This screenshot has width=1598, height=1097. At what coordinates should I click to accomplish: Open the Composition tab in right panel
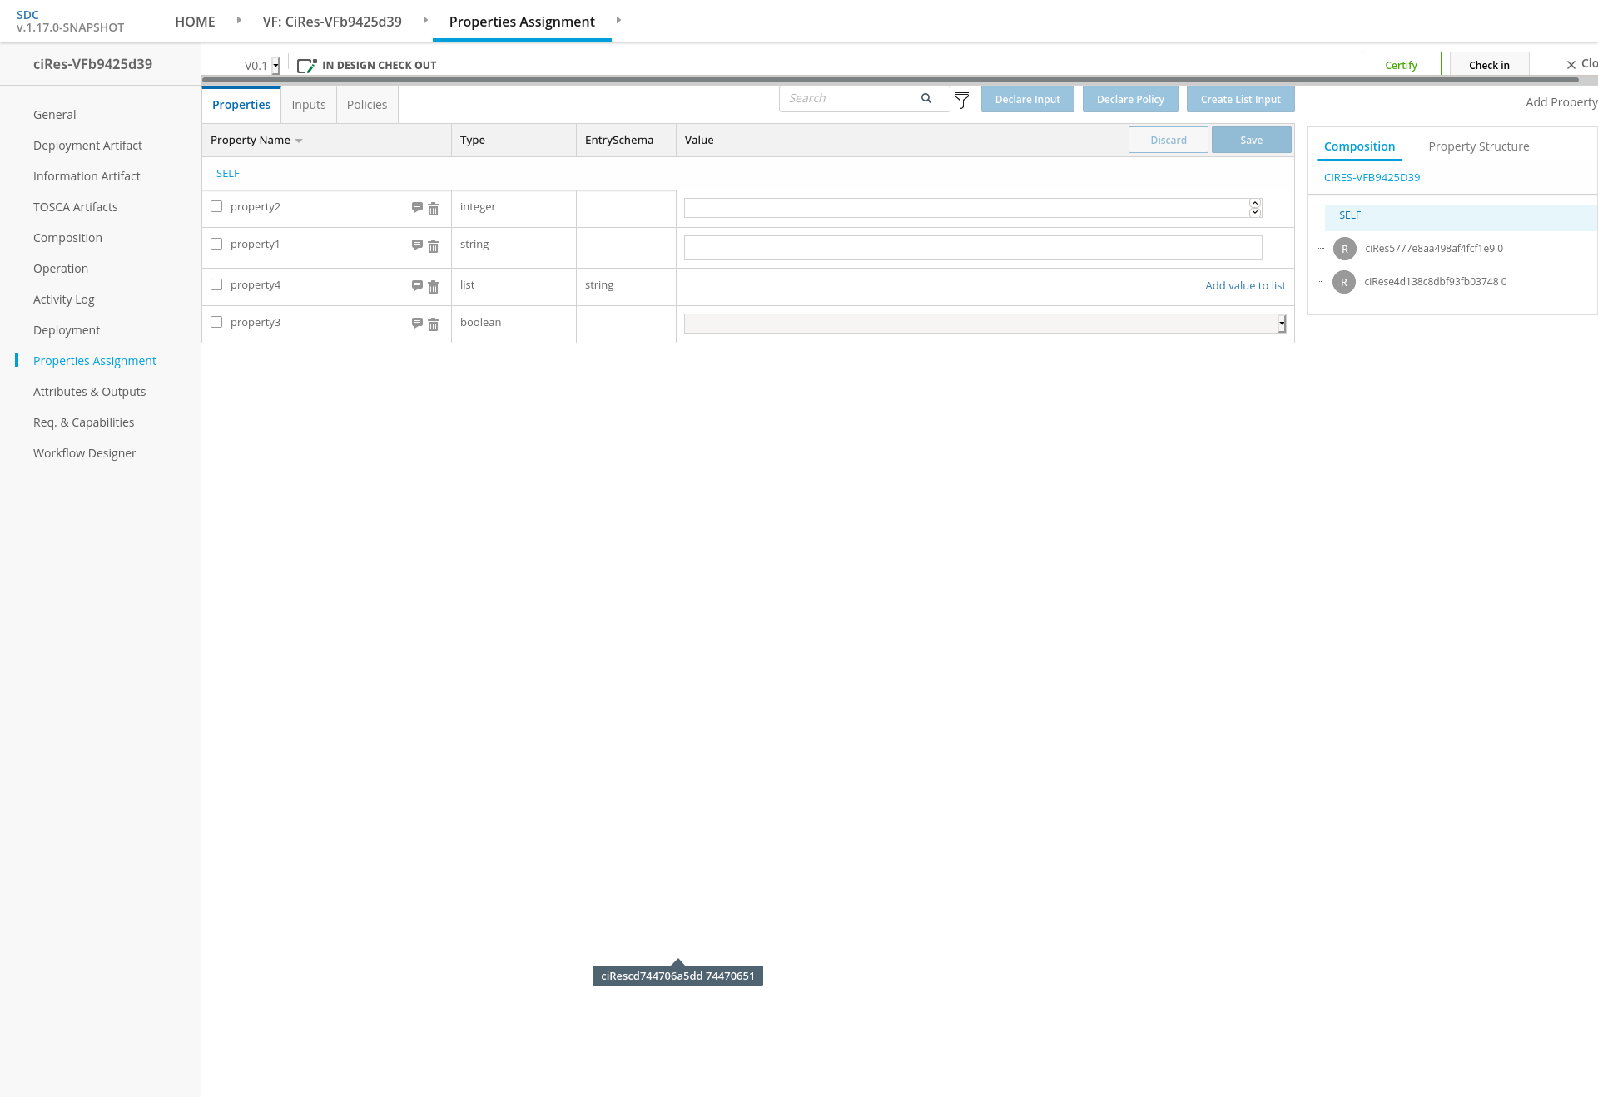pyautogui.click(x=1359, y=146)
